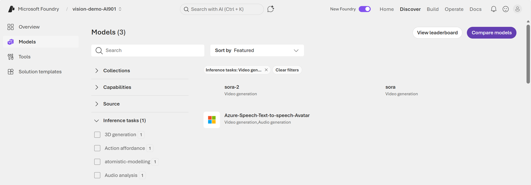Click the Clear filters button
The image size is (531, 185).
pyautogui.click(x=287, y=70)
